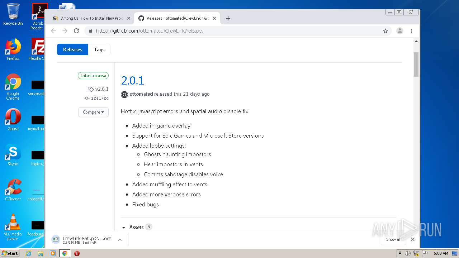This screenshot has height=258, width=459.
Task: Select the Releases · ottomated/CrewLink tab
Action: coord(177,18)
